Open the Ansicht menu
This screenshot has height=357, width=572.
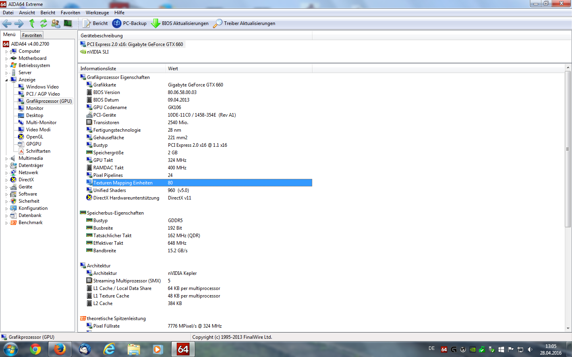click(27, 13)
